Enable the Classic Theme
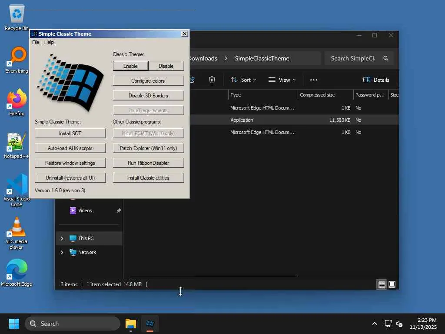Image resolution: width=445 pixels, height=334 pixels. click(x=130, y=66)
